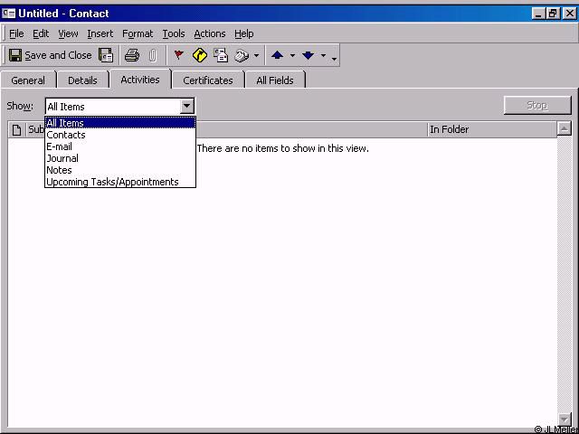Open the View menu
Image resolution: width=579 pixels, height=434 pixels.
pyautogui.click(x=69, y=33)
